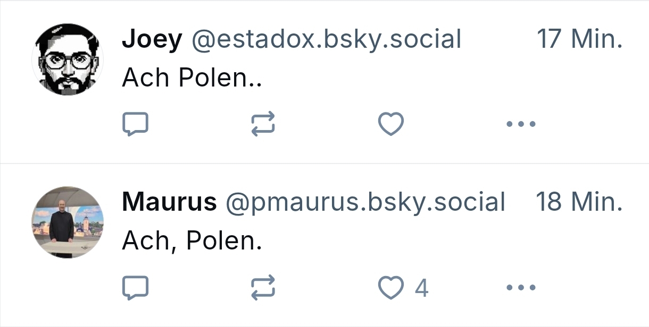Repost Joey's "Ach Polen.." post
The width and height of the screenshot is (649, 327).
(x=263, y=124)
